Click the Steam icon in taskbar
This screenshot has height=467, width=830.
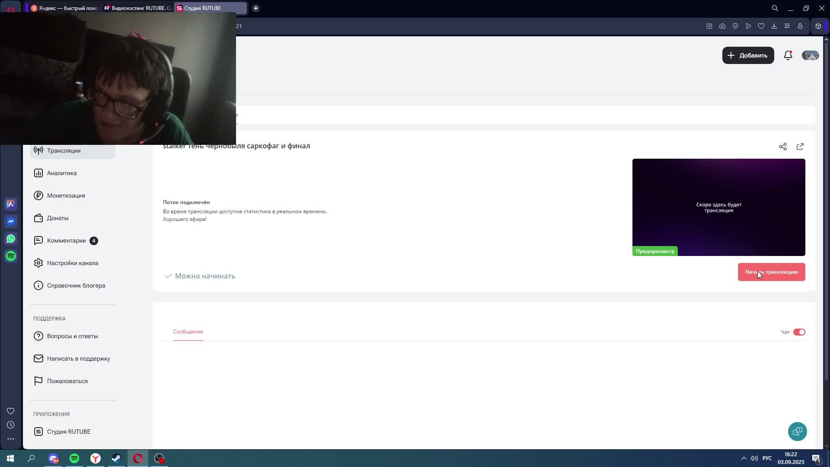pyautogui.click(x=116, y=458)
